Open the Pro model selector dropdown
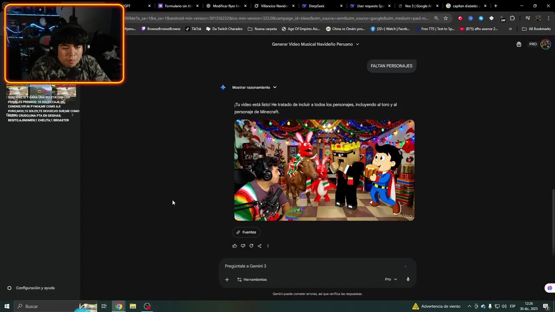Screen dimensions: 555x312 pyautogui.click(x=391, y=279)
